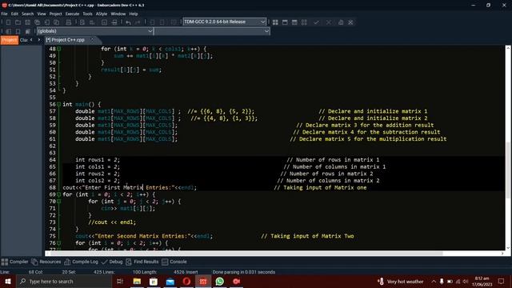Collapse the main function fold at line 56

click(58, 104)
